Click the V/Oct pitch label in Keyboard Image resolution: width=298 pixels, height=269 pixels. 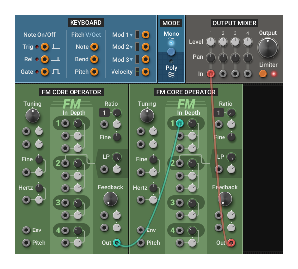coord(93,35)
